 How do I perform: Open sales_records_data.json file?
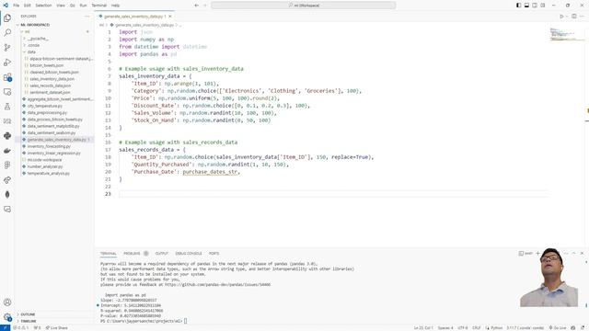[x=51, y=86]
